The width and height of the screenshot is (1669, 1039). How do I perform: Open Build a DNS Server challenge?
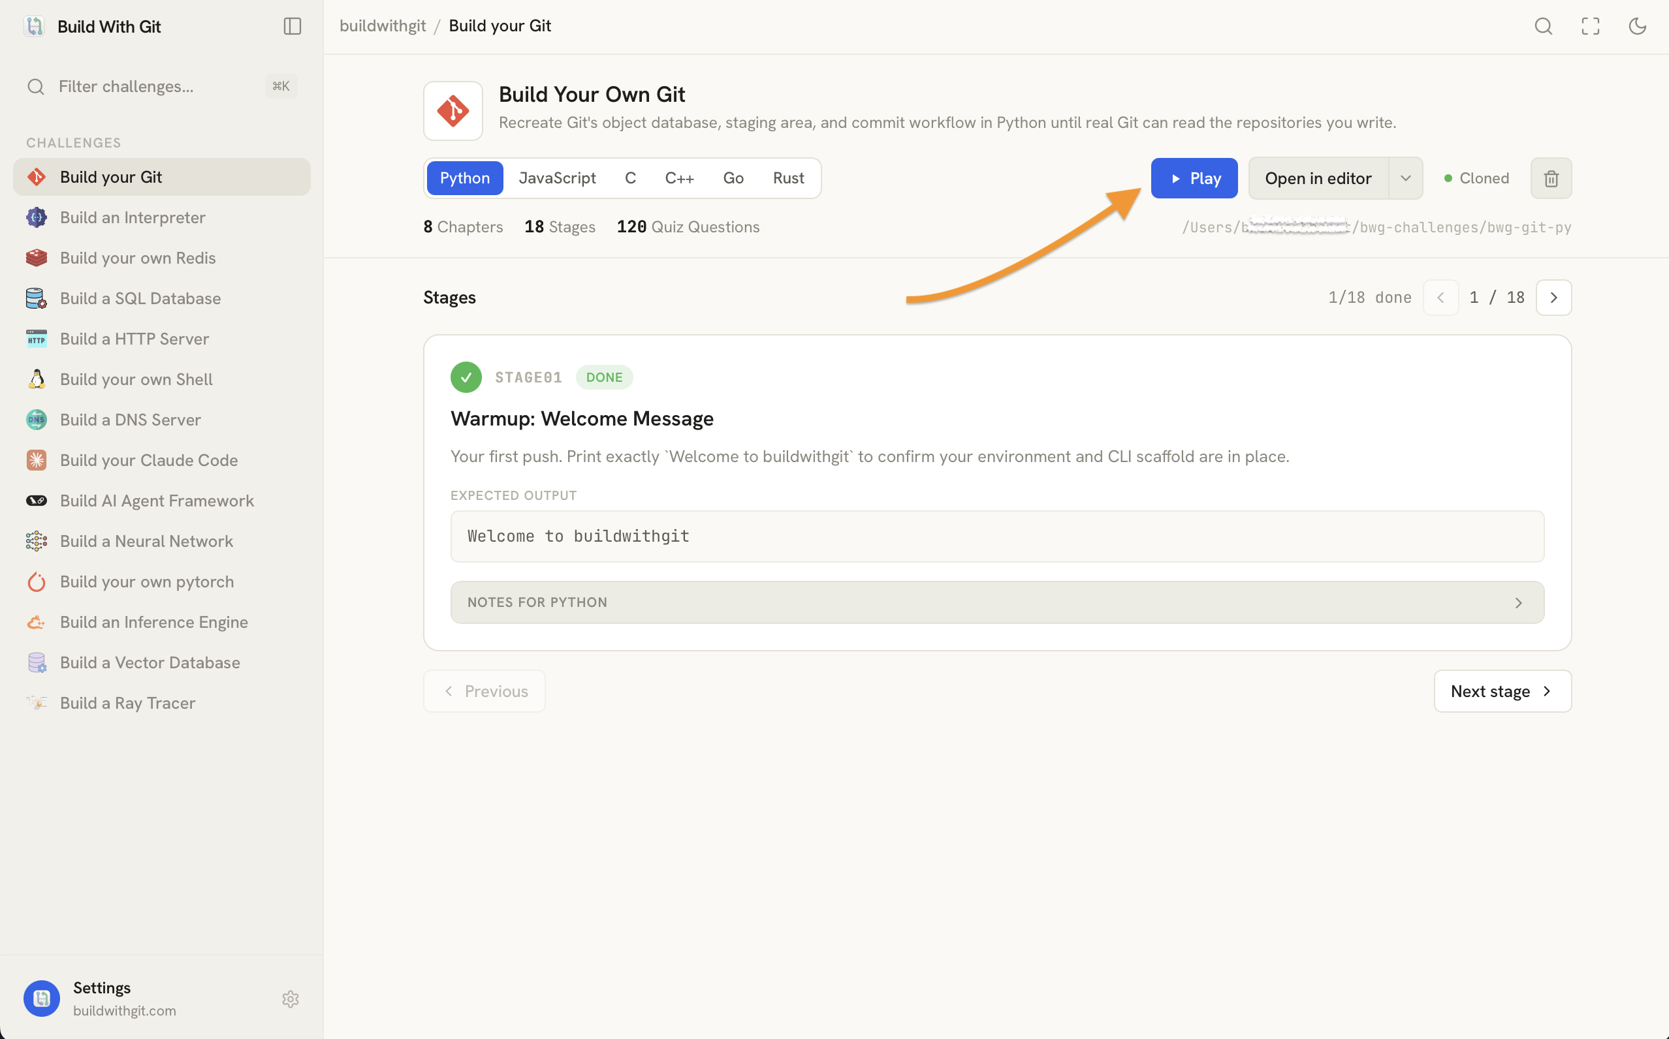(x=161, y=420)
